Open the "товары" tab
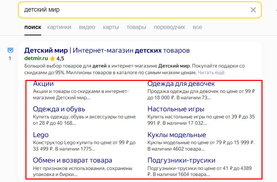277x182 pixels. click(136, 27)
